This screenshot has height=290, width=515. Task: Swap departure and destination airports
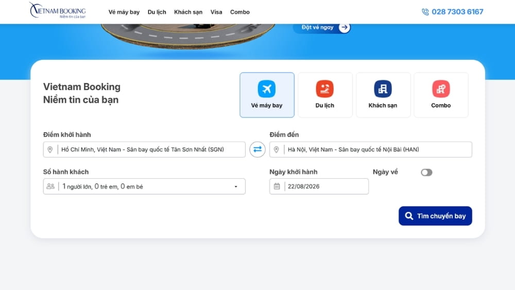point(257,149)
